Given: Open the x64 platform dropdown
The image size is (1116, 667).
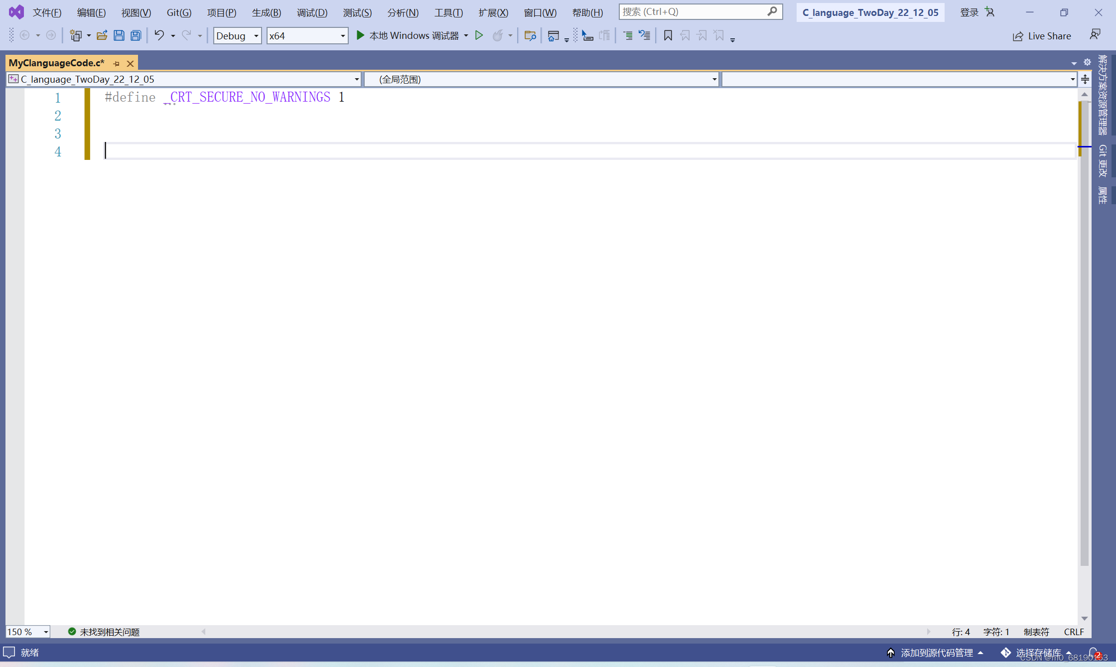Looking at the screenshot, I should [307, 35].
